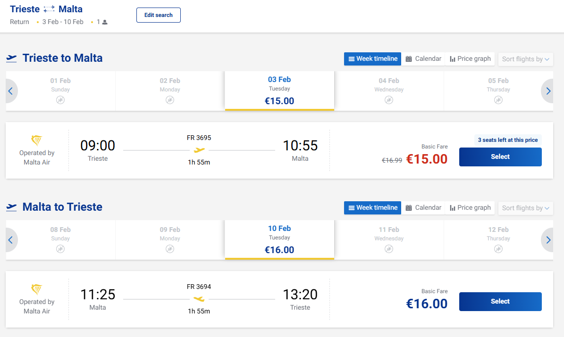Switch return view to Calendar

coord(423,208)
